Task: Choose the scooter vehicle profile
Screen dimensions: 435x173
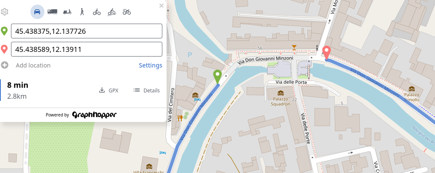Action: [x=67, y=12]
